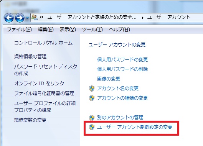Click オンライン ID をリンク
203x146 pixels.
pyautogui.click(x=39, y=84)
